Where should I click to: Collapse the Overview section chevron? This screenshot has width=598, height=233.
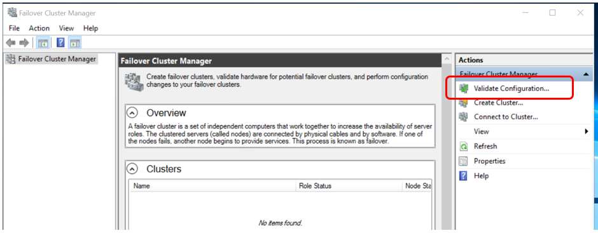(x=132, y=113)
